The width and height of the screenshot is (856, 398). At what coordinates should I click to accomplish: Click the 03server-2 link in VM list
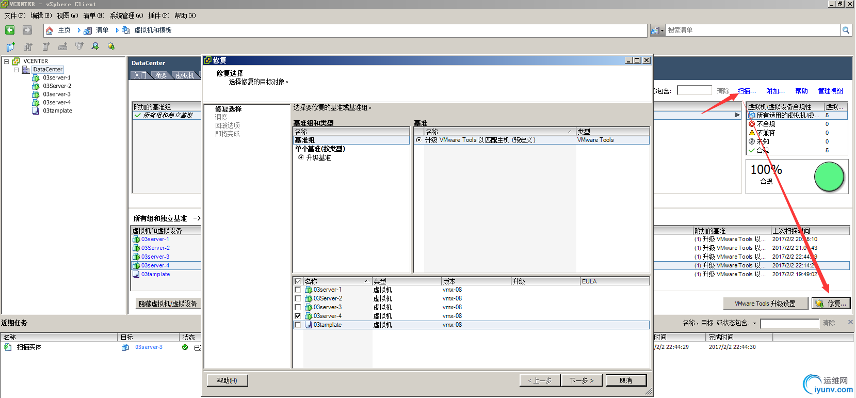click(155, 248)
